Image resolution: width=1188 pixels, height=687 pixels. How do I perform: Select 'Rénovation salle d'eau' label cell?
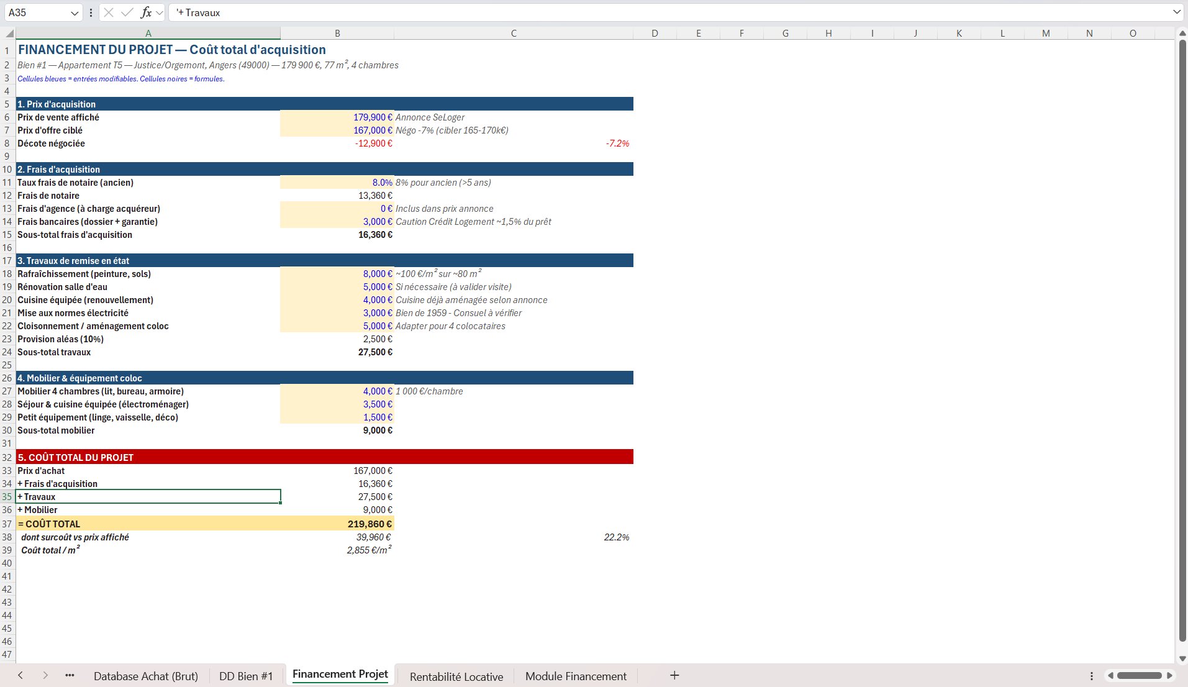pyautogui.click(x=148, y=287)
